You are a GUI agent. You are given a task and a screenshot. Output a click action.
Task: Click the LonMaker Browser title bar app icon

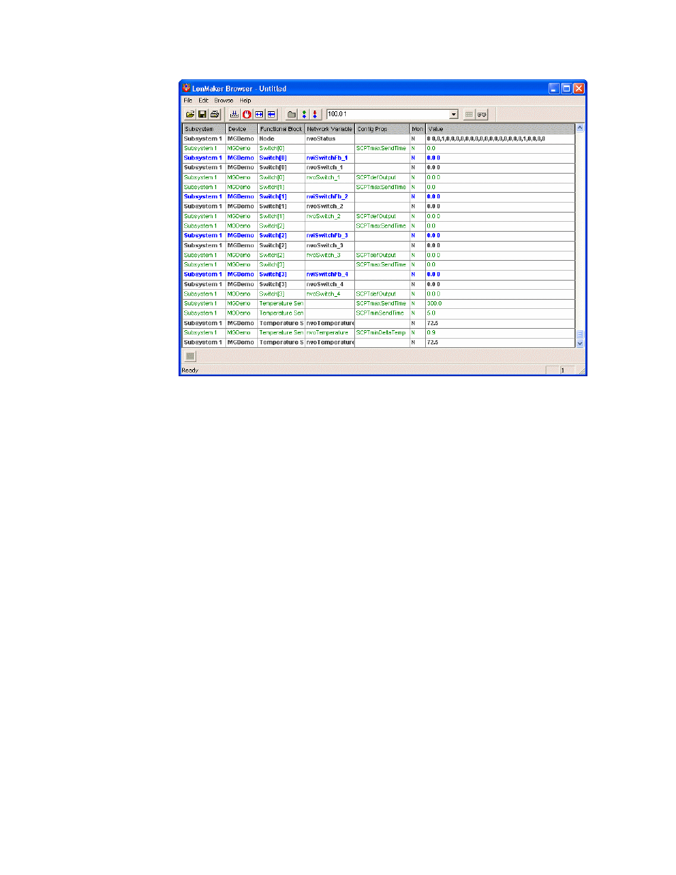point(186,88)
